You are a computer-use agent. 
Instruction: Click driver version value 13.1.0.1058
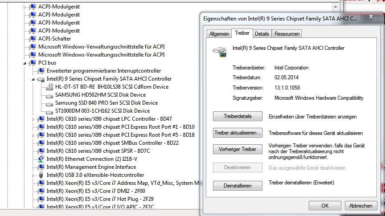(287, 88)
